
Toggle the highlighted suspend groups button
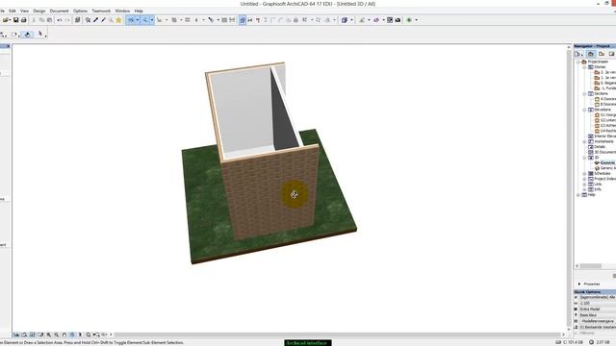[243, 20]
